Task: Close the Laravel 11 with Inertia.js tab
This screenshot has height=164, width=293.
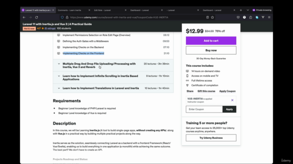Action: click(53, 10)
